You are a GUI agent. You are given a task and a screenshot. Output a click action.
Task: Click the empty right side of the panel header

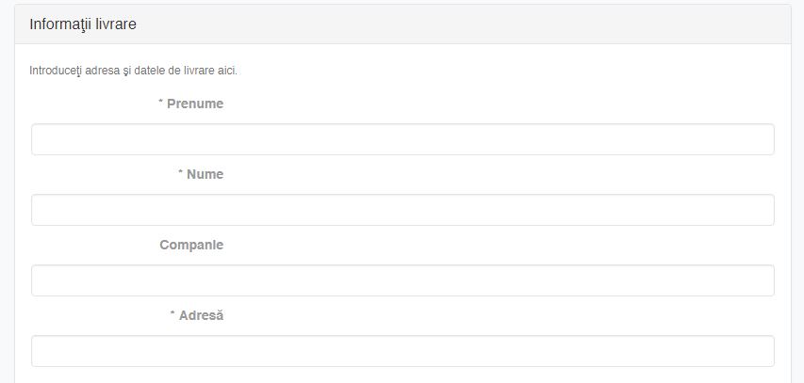pos(566,24)
